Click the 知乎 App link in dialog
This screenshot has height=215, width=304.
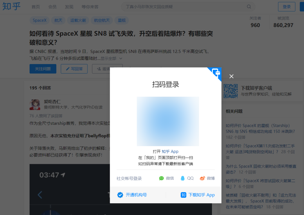(170, 151)
